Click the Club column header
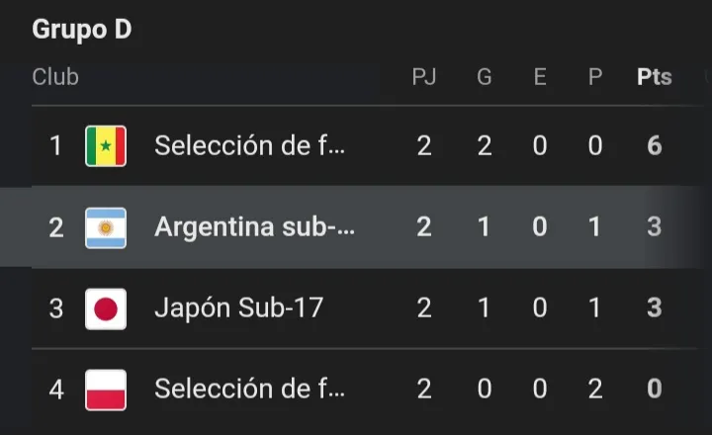The width and height of the screenshot is (712, 435). tap(55, 77)
